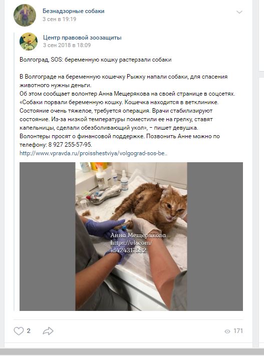This screenshot has height=356, width=264.
Task: Visit the Центр правовой зоозащиты group link
Action: 82,38
